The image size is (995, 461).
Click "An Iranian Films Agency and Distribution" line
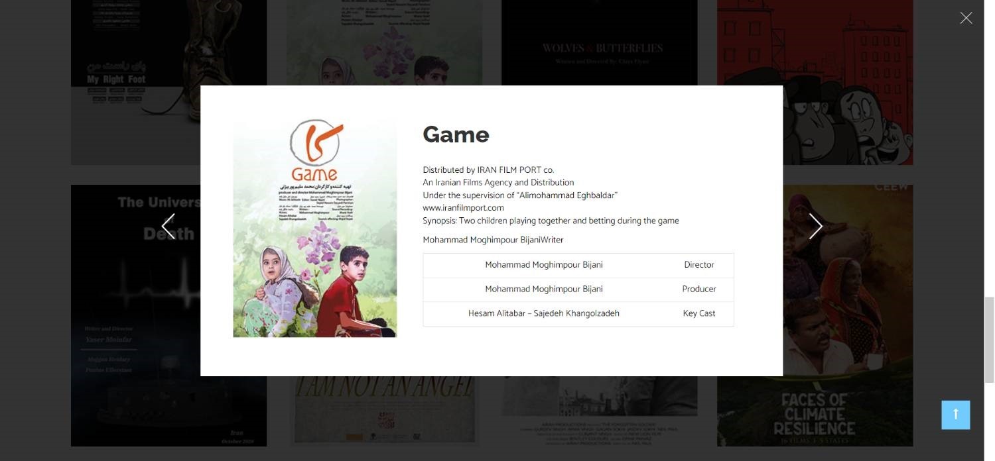point(498,183)
